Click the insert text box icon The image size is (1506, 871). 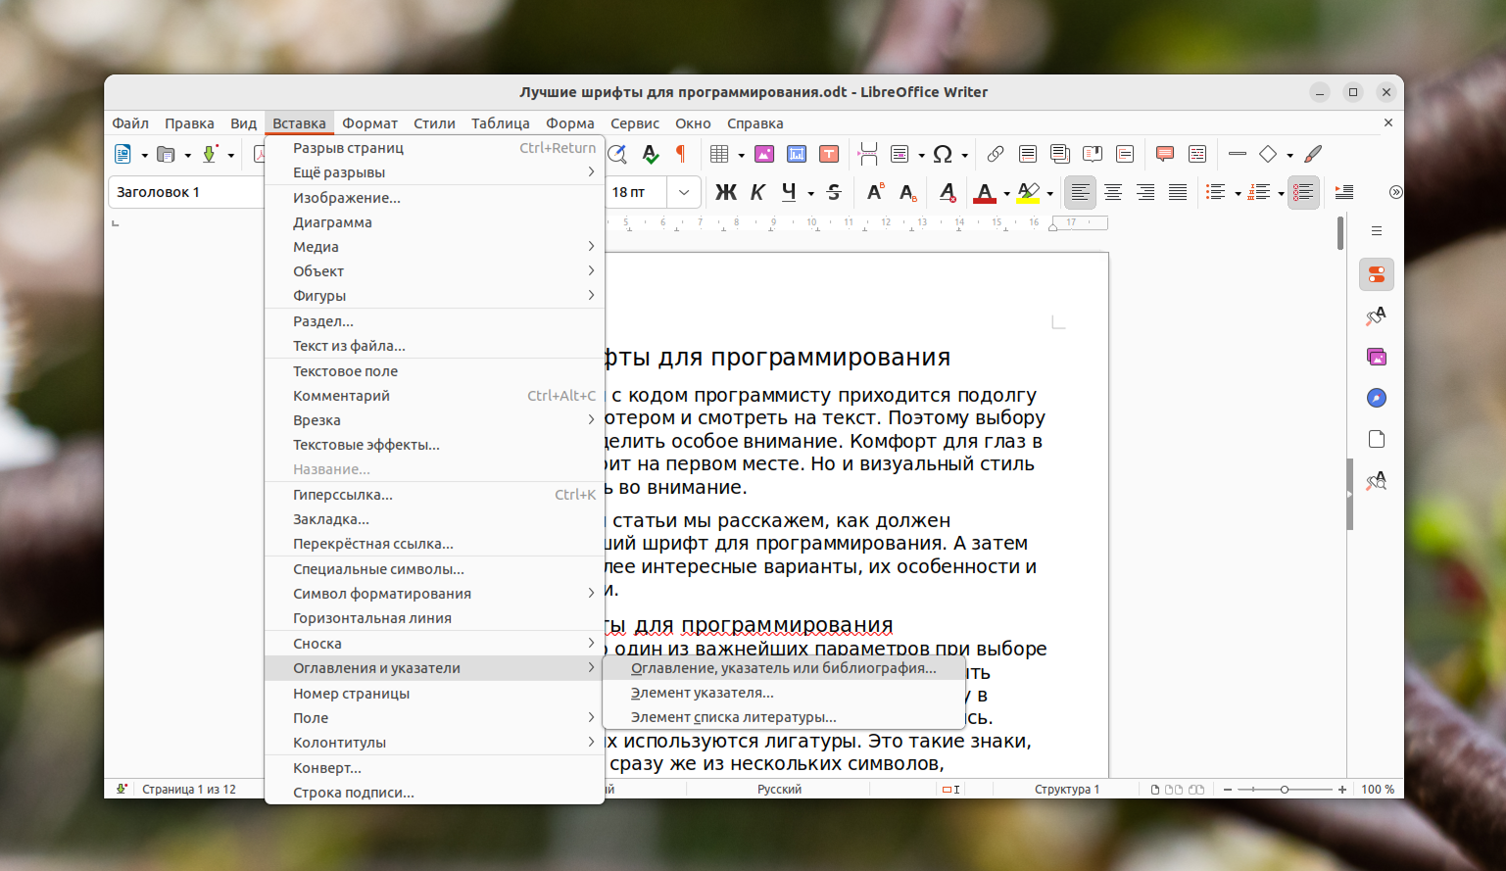click(x=829, y=154)
